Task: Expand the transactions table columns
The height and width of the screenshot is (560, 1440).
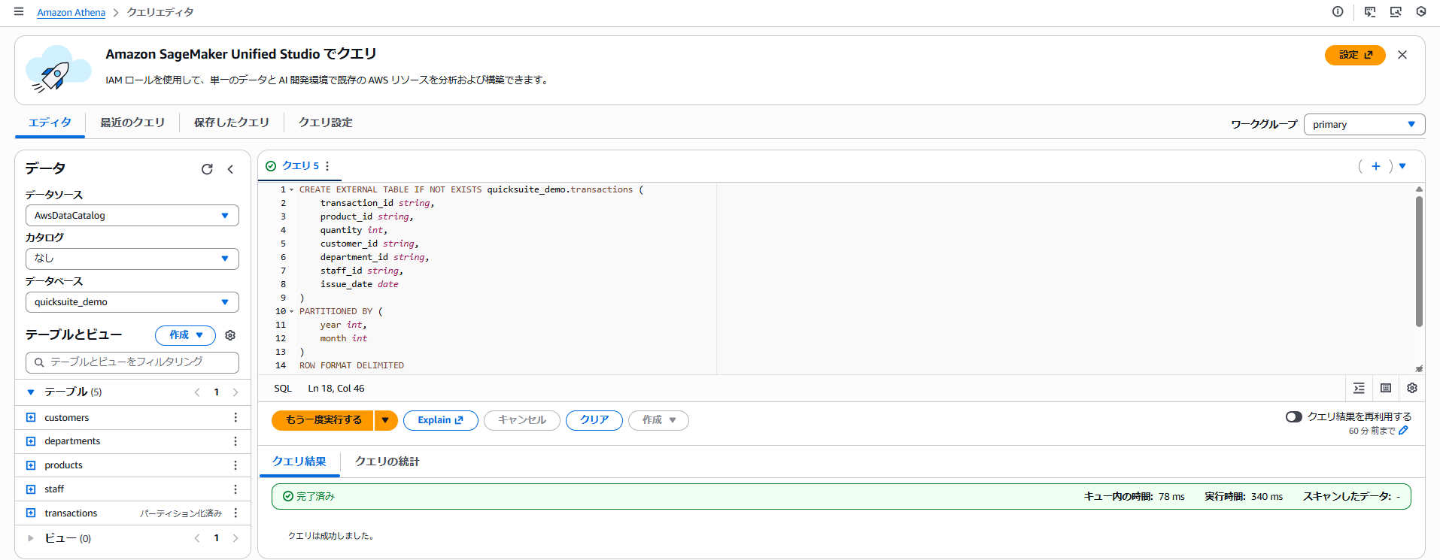Action: pos(31,513)
